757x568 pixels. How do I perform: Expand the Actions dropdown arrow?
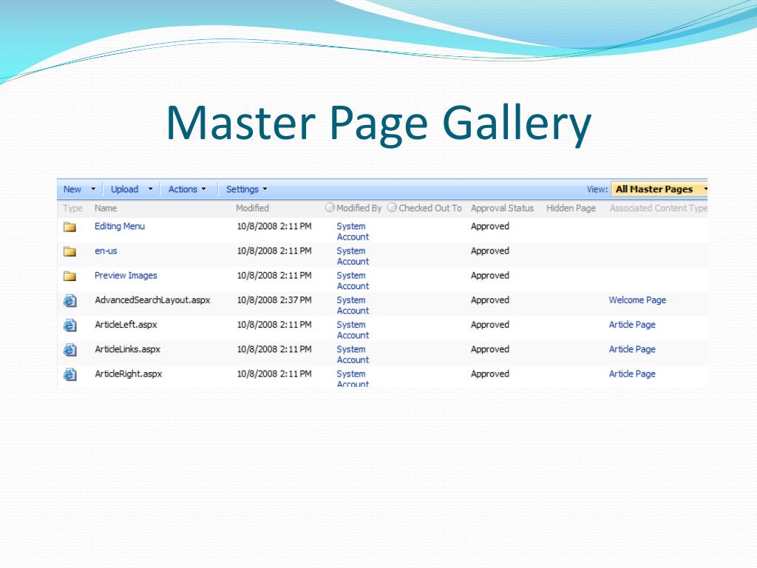pyautogui.click(x=204, y=189)
